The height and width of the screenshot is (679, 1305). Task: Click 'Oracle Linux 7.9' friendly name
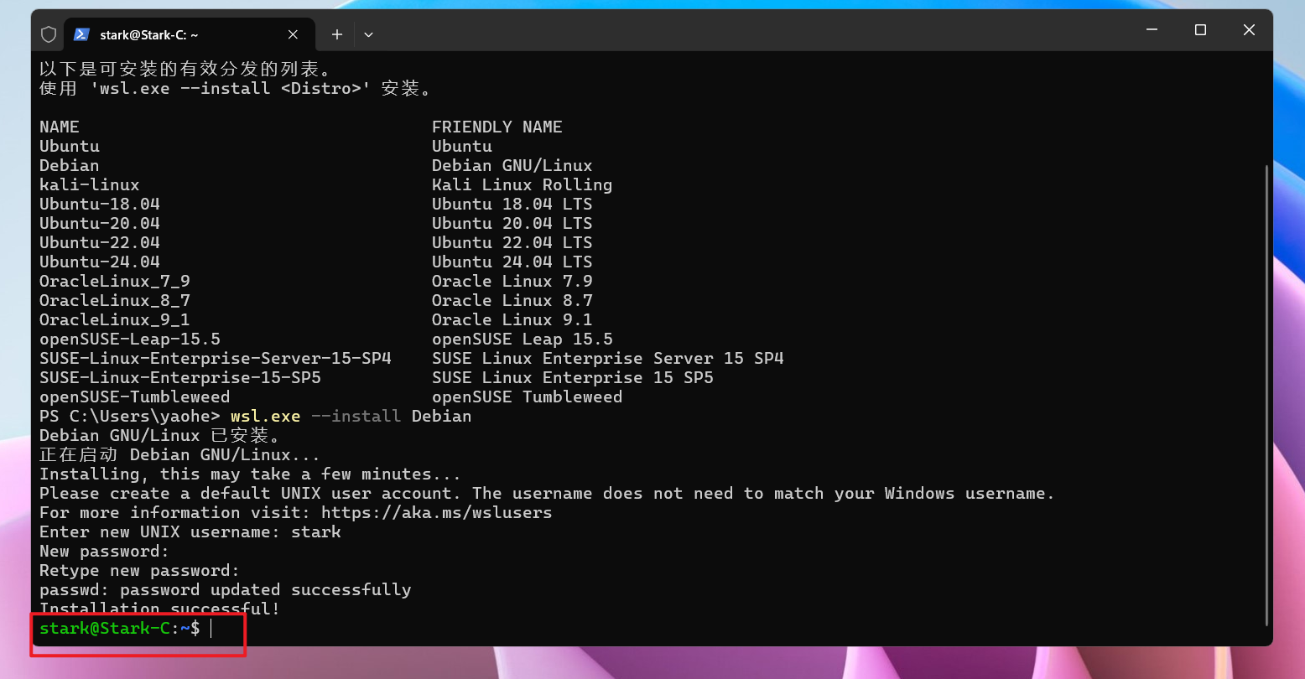coord(512,281)
